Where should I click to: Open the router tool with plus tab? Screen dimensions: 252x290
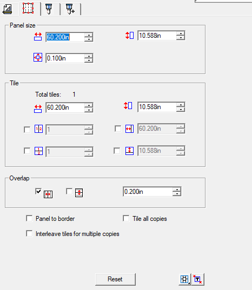pos(70,9)
